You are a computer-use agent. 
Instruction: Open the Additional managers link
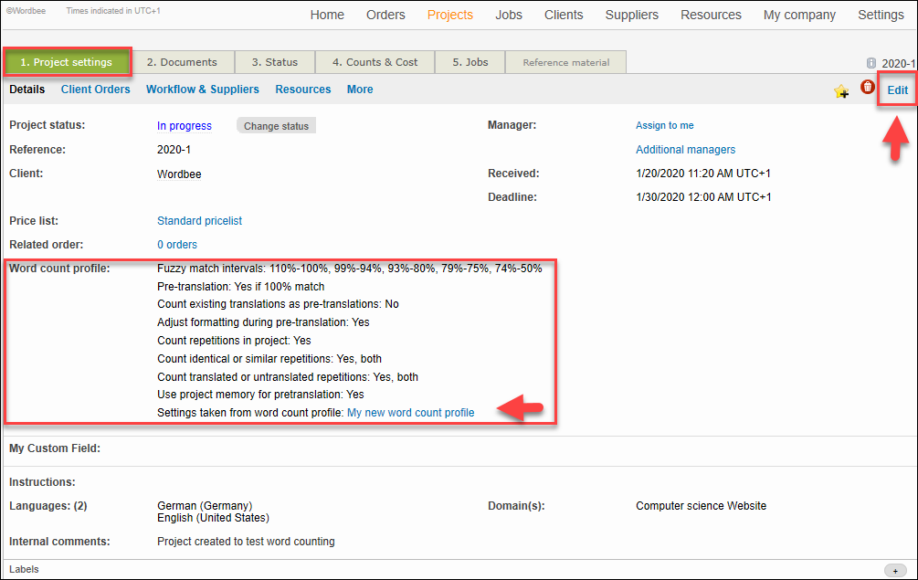(685, 150)
